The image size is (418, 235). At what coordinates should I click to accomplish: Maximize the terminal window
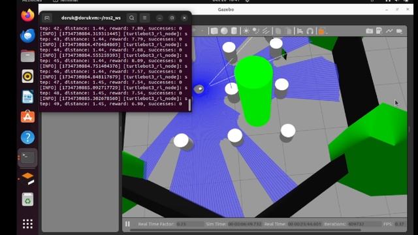click(172, 18)
